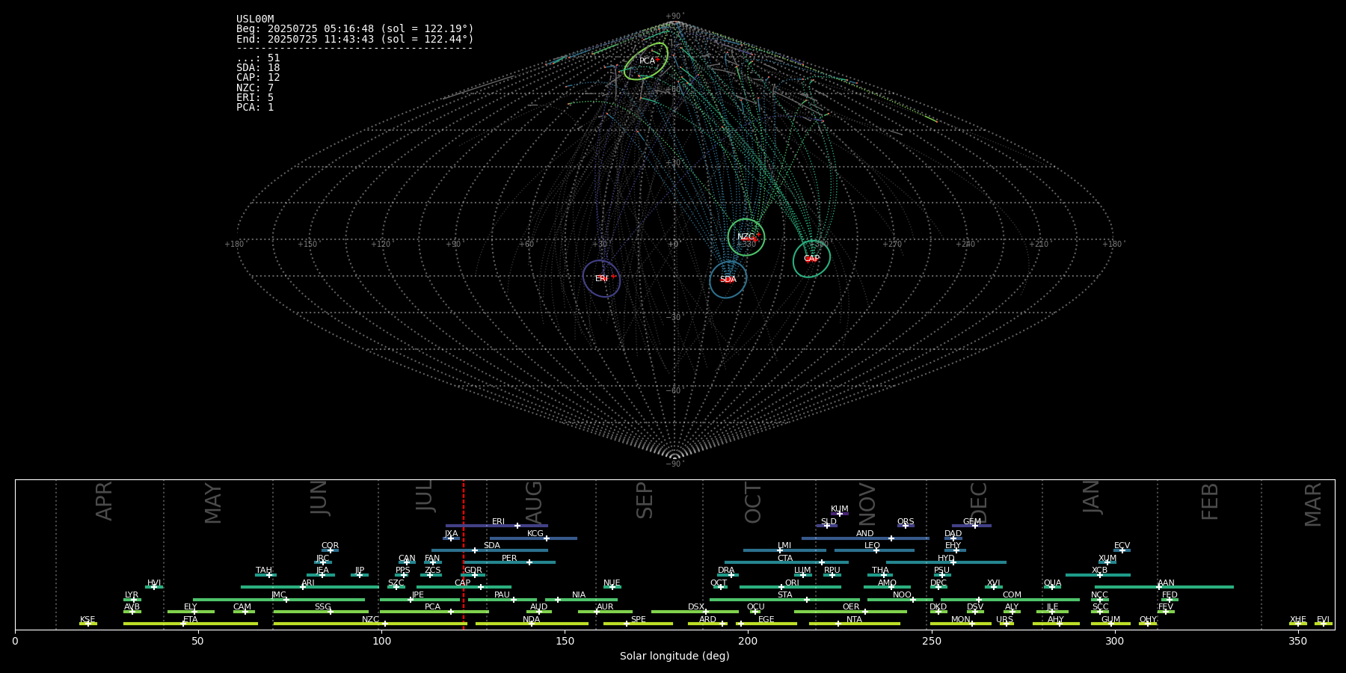Click the 'Solar longitude (deg)' axis label
This screenshot has width=1346, height=673.
click(674, 657)
